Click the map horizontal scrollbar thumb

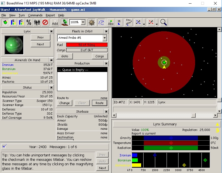click(x=194, y=115)
